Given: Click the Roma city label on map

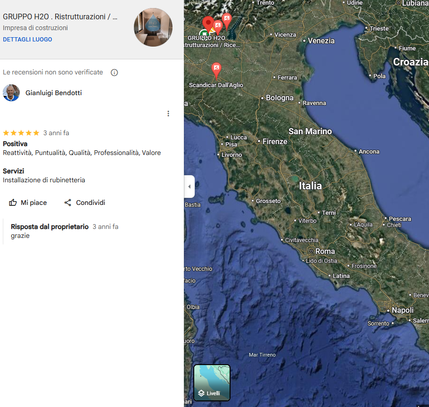Looking at the screenshot, I should pyautogui.click(x=325, y=251).
